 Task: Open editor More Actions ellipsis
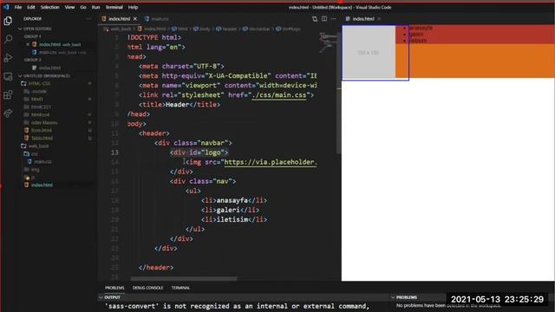[x=333, y=19]
